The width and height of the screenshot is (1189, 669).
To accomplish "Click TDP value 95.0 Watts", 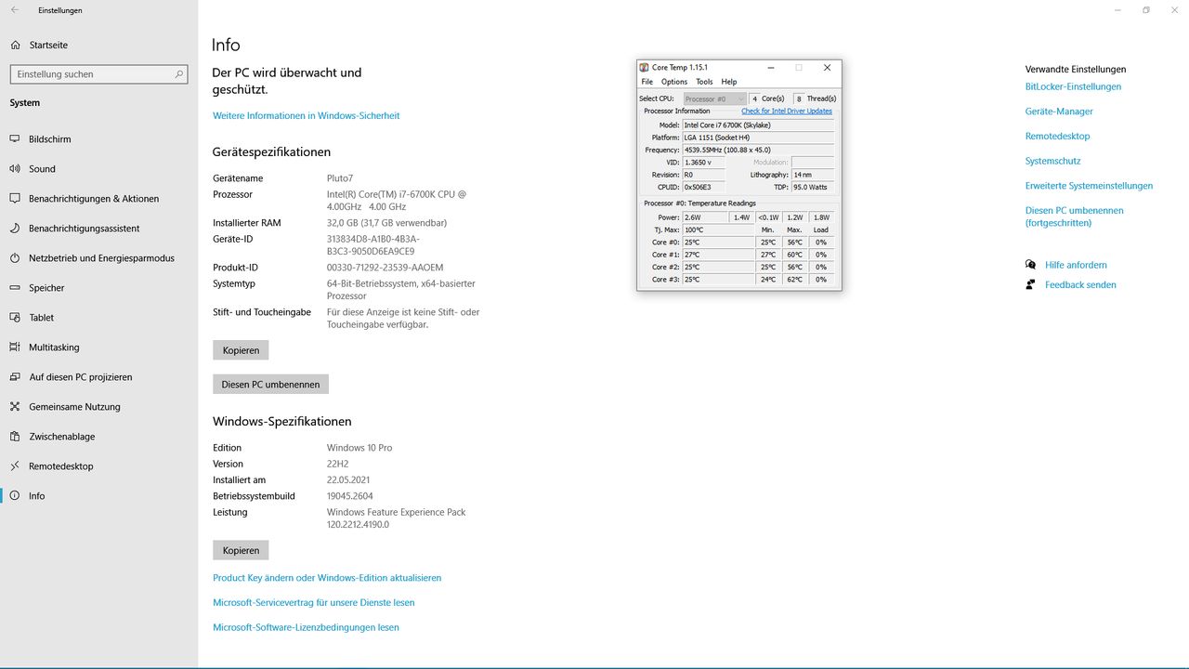I will pyautogui.click(x=813, y=187).
